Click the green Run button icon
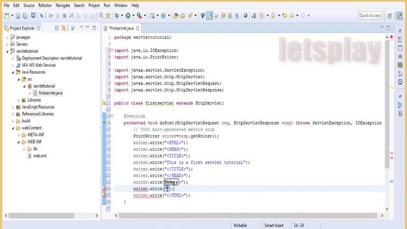407x229 pixels. (128, 16)
